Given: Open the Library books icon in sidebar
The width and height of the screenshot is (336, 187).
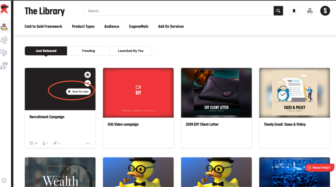Looking at the screenshot, I should (x=4, y=27).
